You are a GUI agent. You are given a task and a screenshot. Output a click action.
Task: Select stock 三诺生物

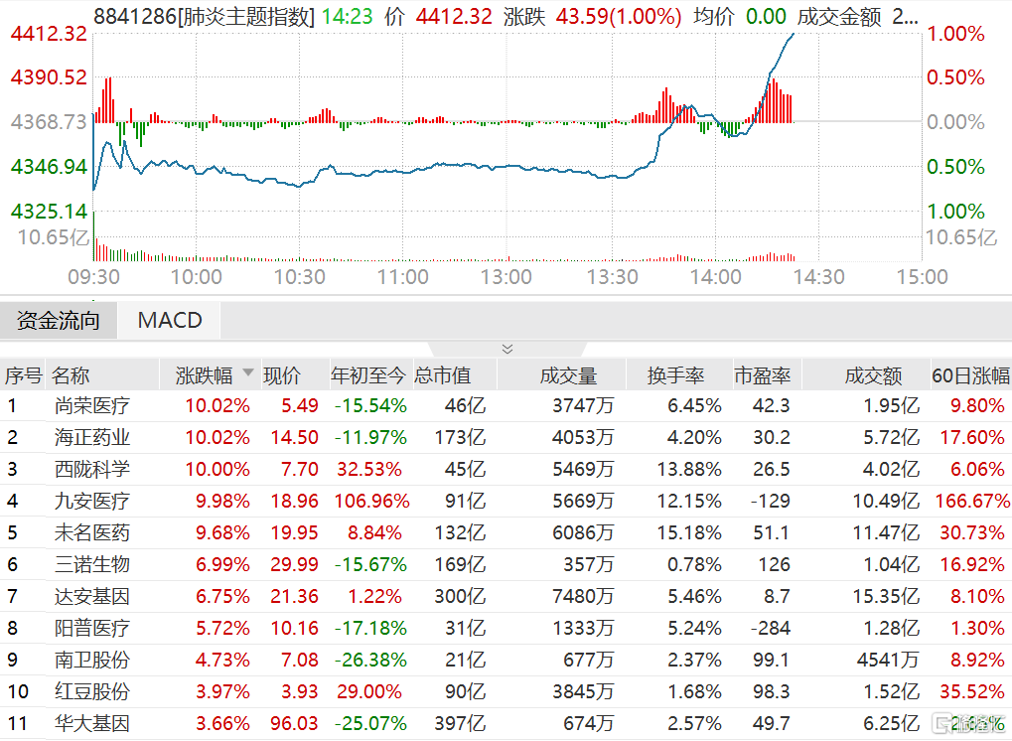point(92,565)
